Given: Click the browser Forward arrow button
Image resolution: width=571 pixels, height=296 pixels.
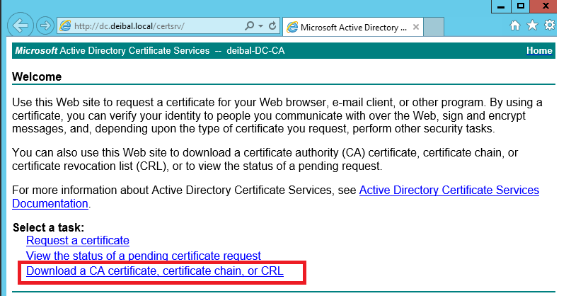Looking at the screenshot, I should [44, 26].
